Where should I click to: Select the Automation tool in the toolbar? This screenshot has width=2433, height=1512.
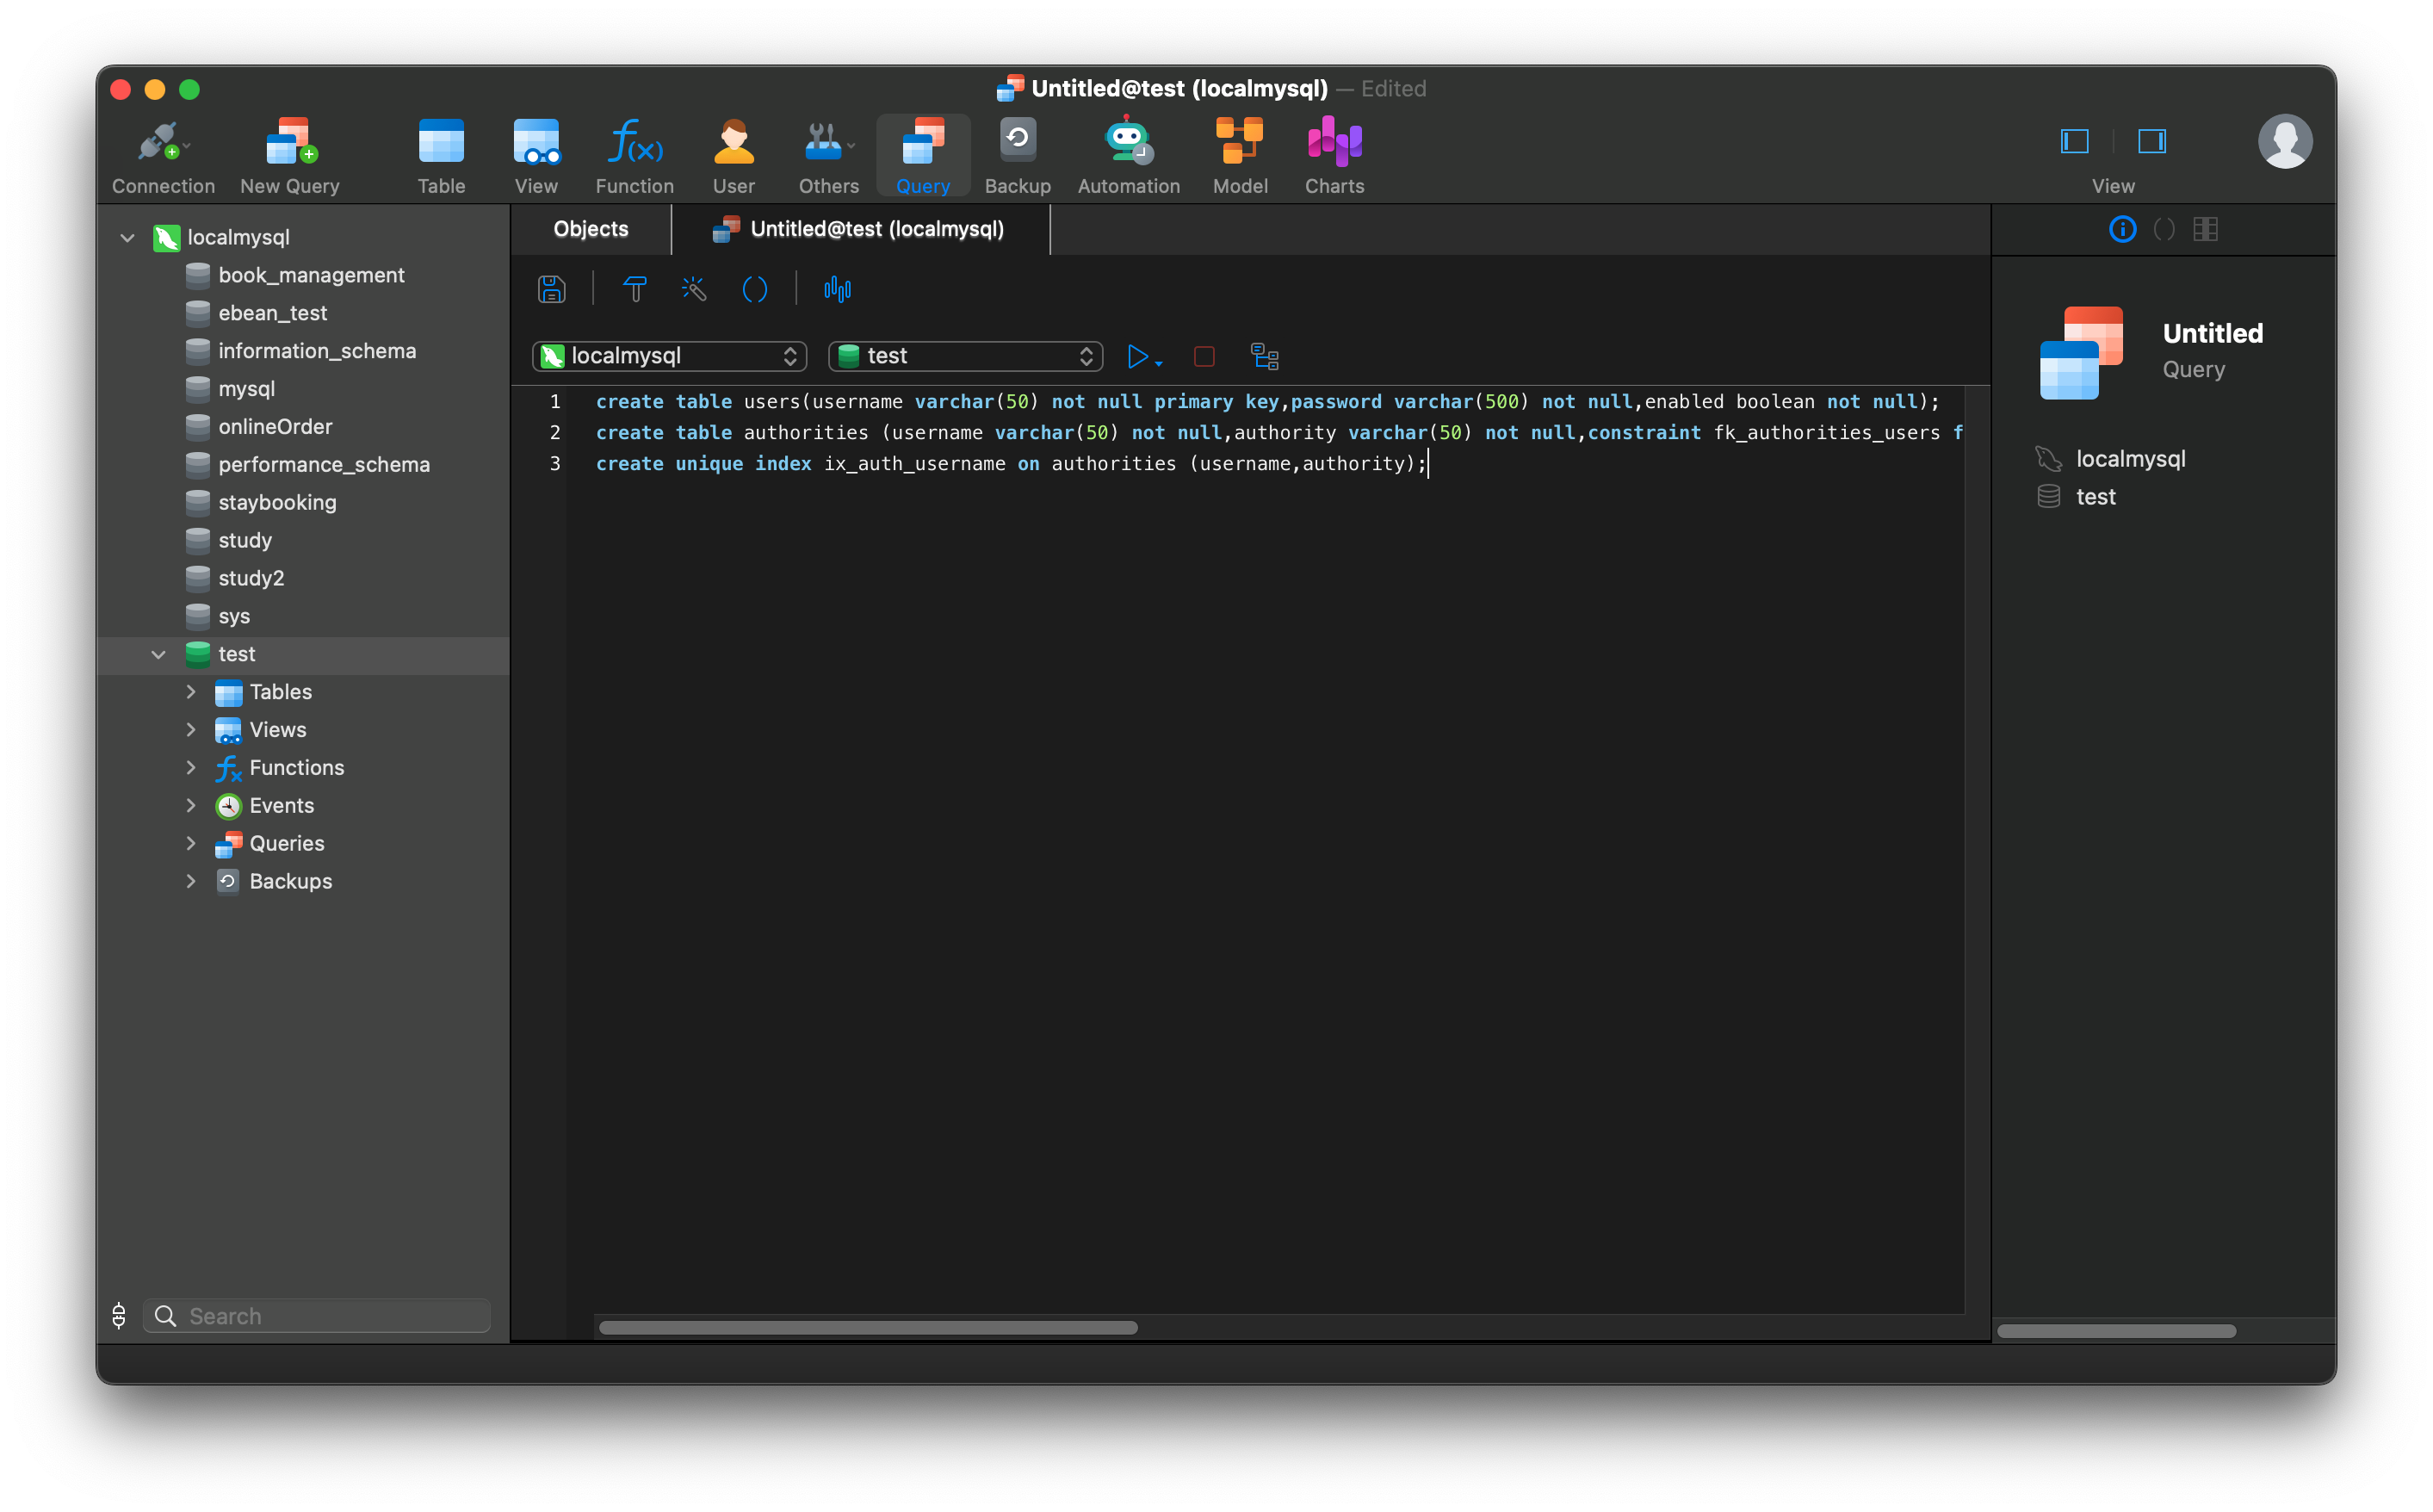click(x=1128, y=152)
